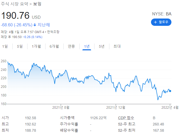Select the 1일 range tab
The height and width of the screenshot is (133, 179).
click(5, 46)
